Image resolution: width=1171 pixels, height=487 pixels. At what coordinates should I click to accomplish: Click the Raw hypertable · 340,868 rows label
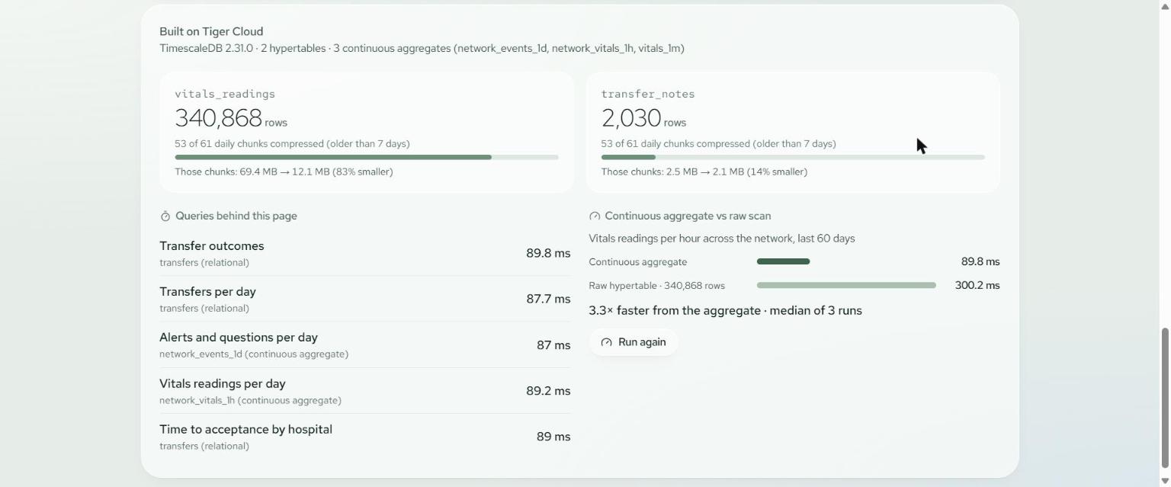click(x=656, y=286)
